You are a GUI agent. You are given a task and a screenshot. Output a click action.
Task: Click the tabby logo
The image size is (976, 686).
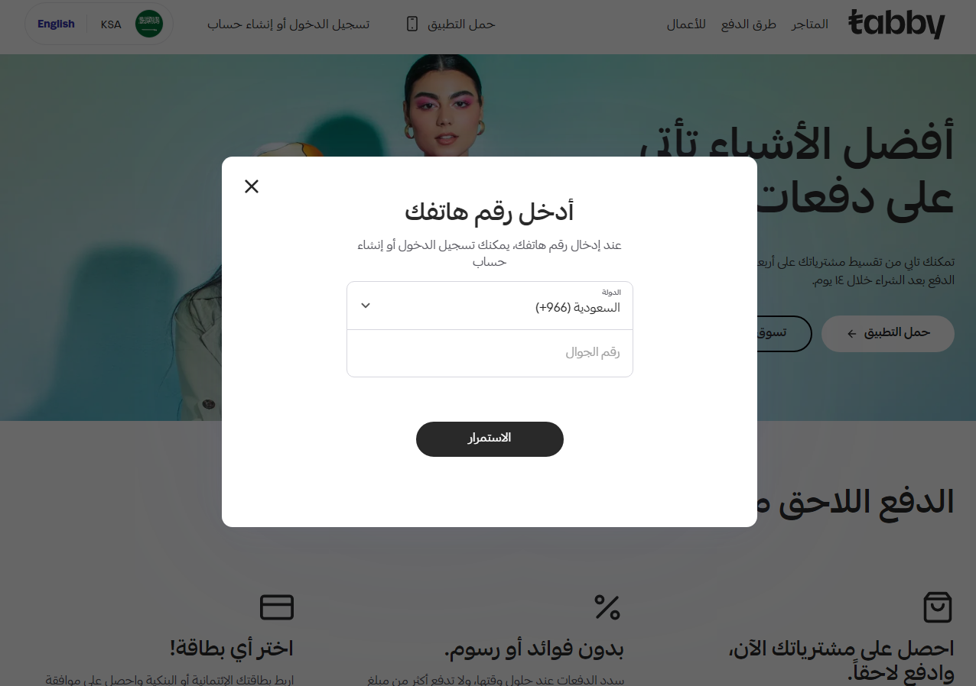pyautogui.click(x=896, y=24)
